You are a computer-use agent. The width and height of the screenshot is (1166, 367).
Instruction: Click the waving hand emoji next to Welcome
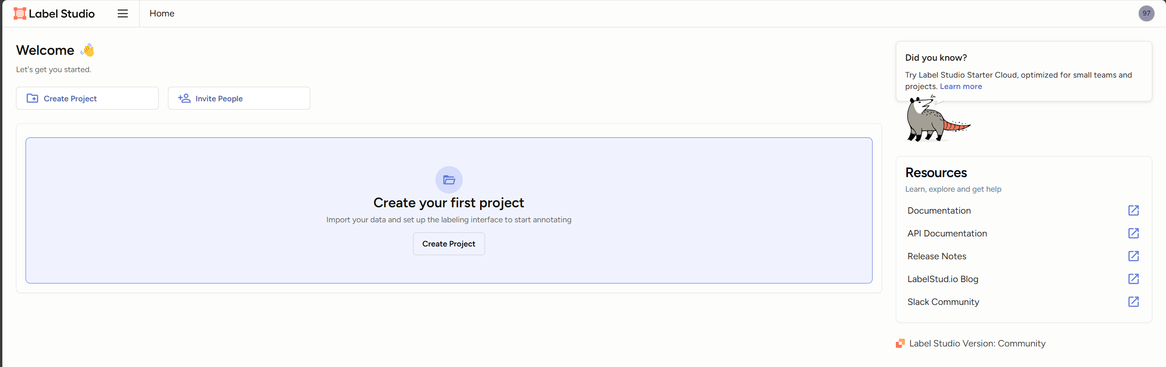(x=87, y=50)
